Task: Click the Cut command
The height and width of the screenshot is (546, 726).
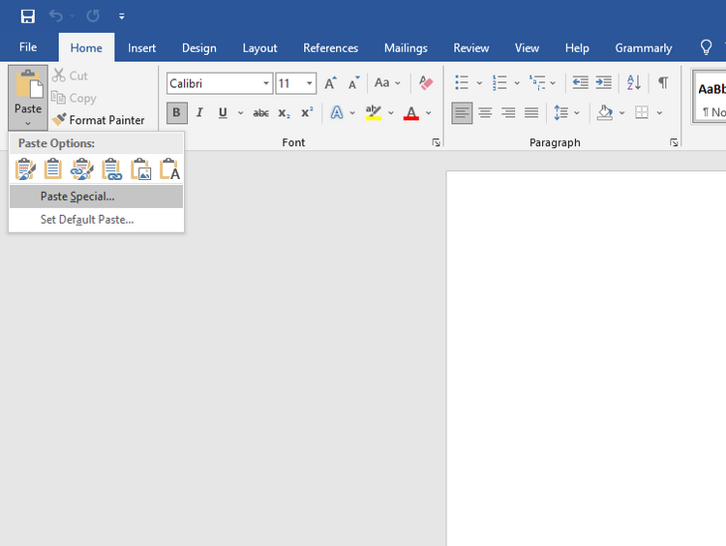Action: pyautogui.click(x=70, y=76)
